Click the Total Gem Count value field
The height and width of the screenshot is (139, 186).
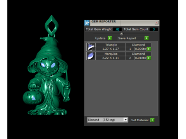pyautogui.click(x=154, y=29)
